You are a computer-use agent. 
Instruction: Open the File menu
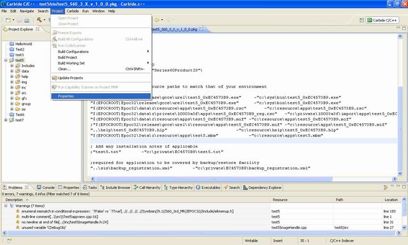tap(4, 11)
